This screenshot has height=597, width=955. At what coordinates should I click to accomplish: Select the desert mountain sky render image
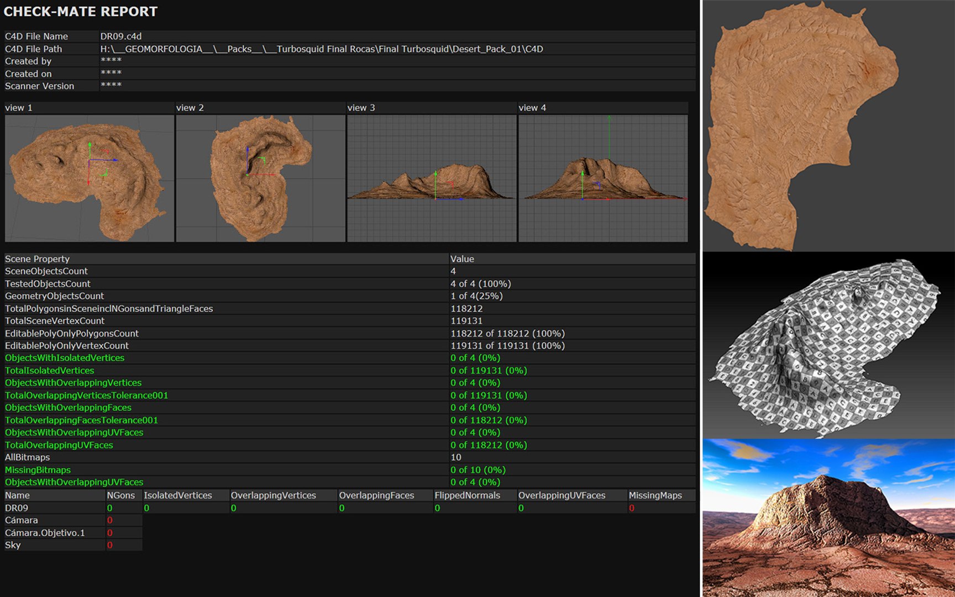click(828, 518)
